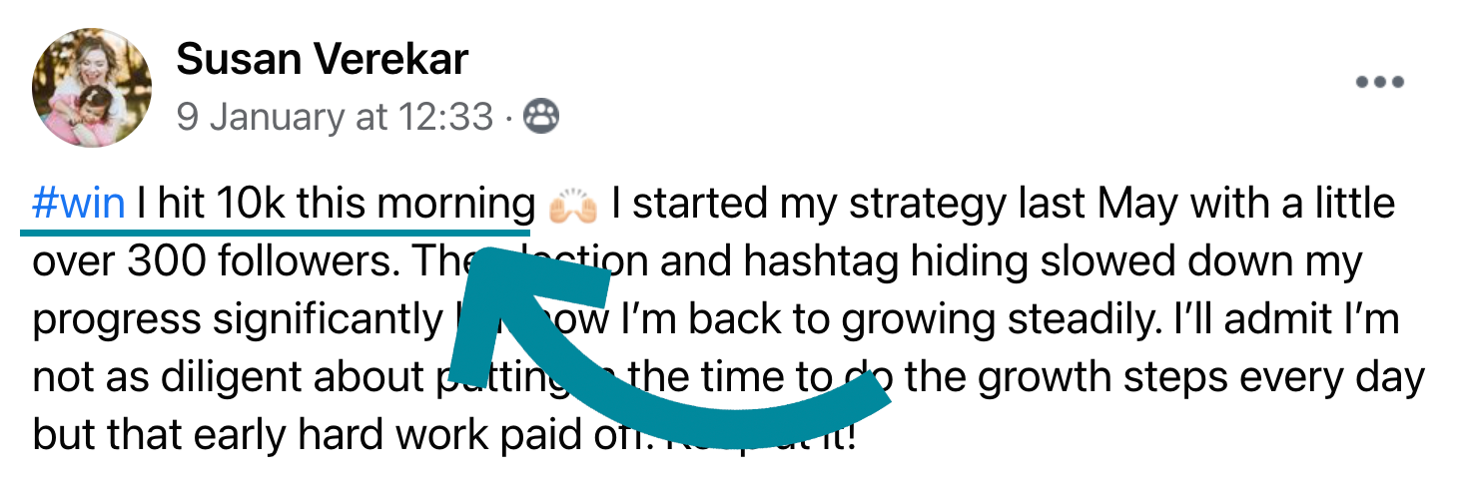The height and width of the screenshot is (489, 1468).
Task: Click the raised hands emoji
Action: point(572,205)
